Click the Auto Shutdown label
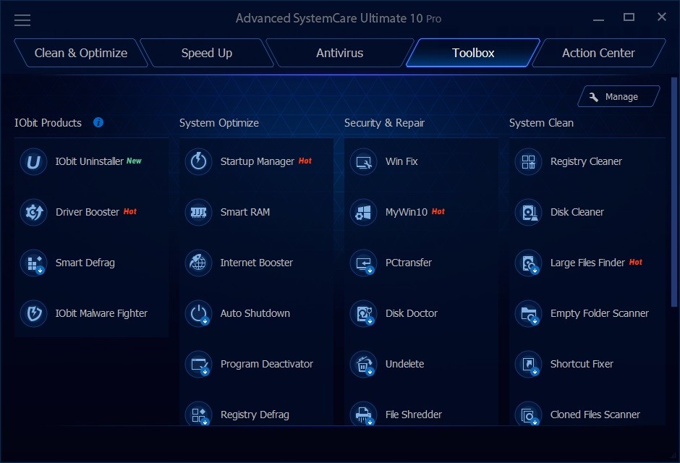Screen dimensions: 680x463 coord(255,313)
